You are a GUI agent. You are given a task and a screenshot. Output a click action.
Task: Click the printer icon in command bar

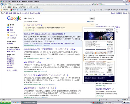(x=101, y=10)
